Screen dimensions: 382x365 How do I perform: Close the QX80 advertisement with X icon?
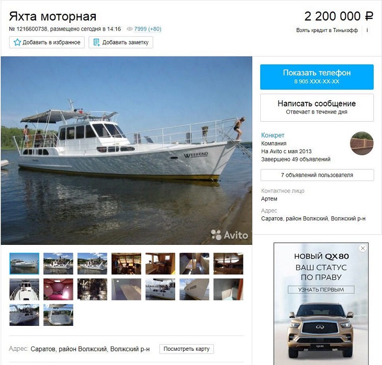click(363, 248)
